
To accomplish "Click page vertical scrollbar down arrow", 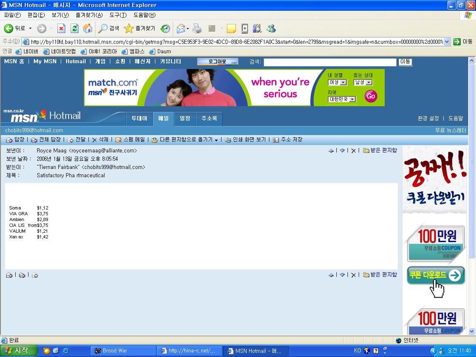I will click(471, 331).
